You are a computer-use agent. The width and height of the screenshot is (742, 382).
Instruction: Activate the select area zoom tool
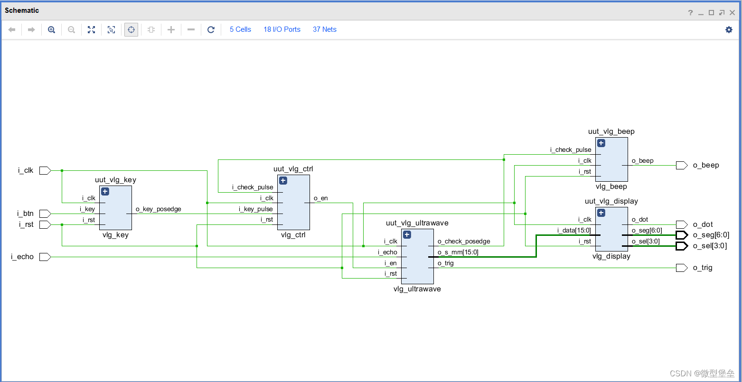(x=111, y=29)
